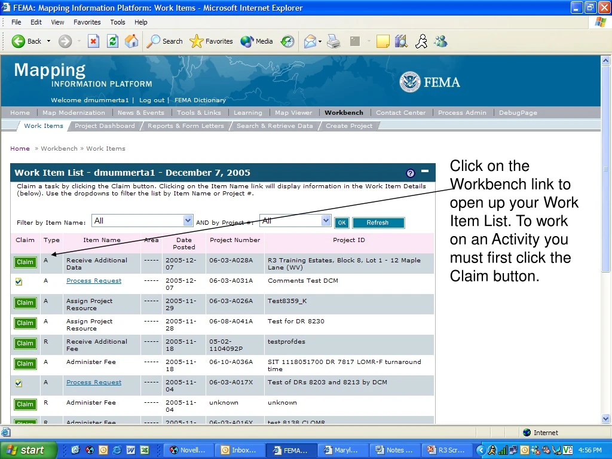The height and width of the screenshot is (459, 612).
Task: Open the Research books icon
Action: pos(401,41)
